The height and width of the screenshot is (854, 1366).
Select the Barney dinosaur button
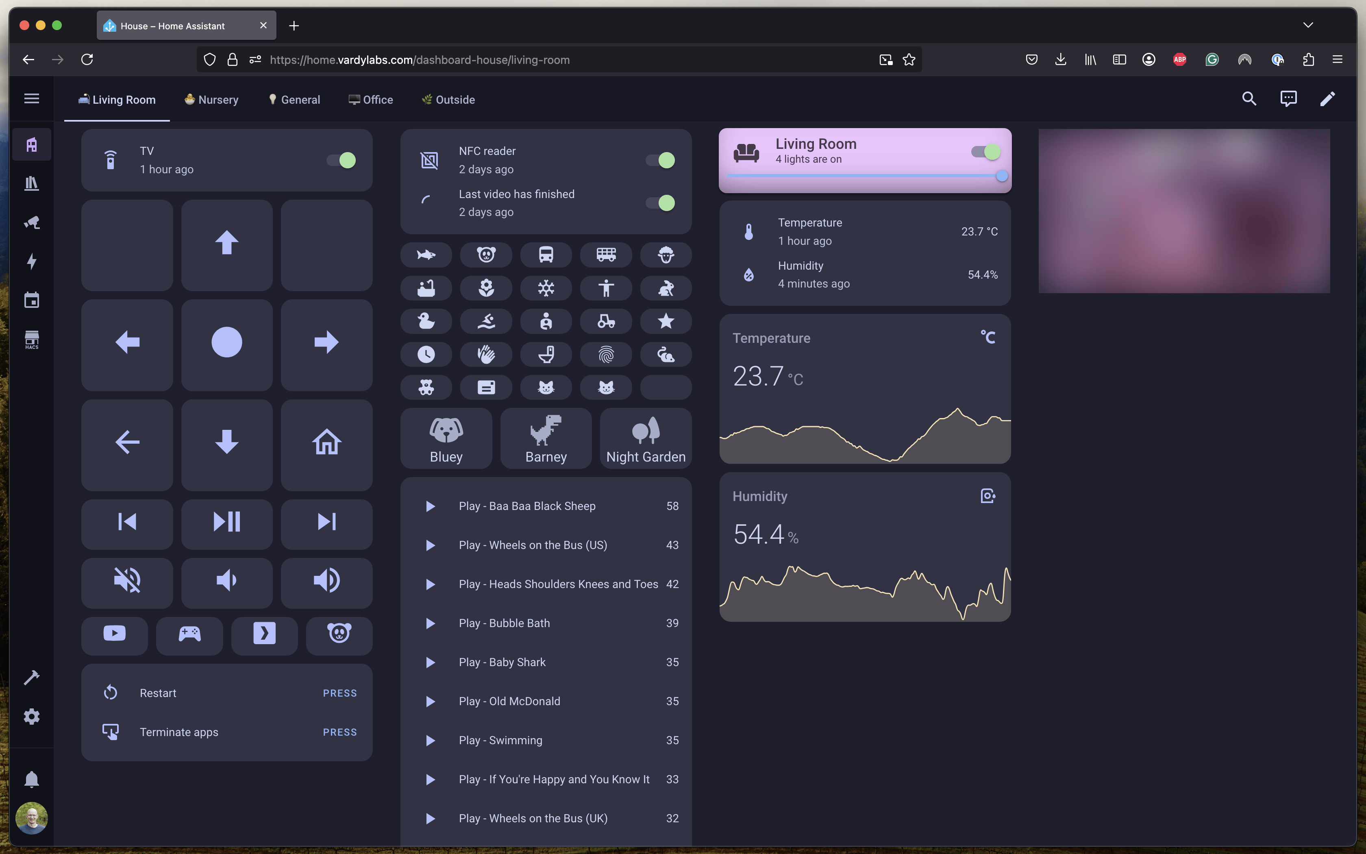tap(546, 439)
